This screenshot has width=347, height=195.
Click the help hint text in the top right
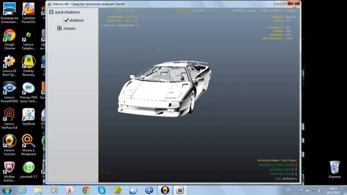264,10
